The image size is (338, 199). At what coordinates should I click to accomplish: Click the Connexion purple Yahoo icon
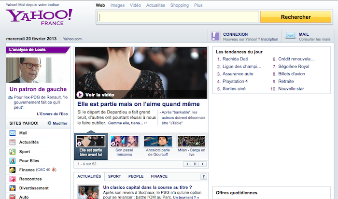(x=215, y=37)
